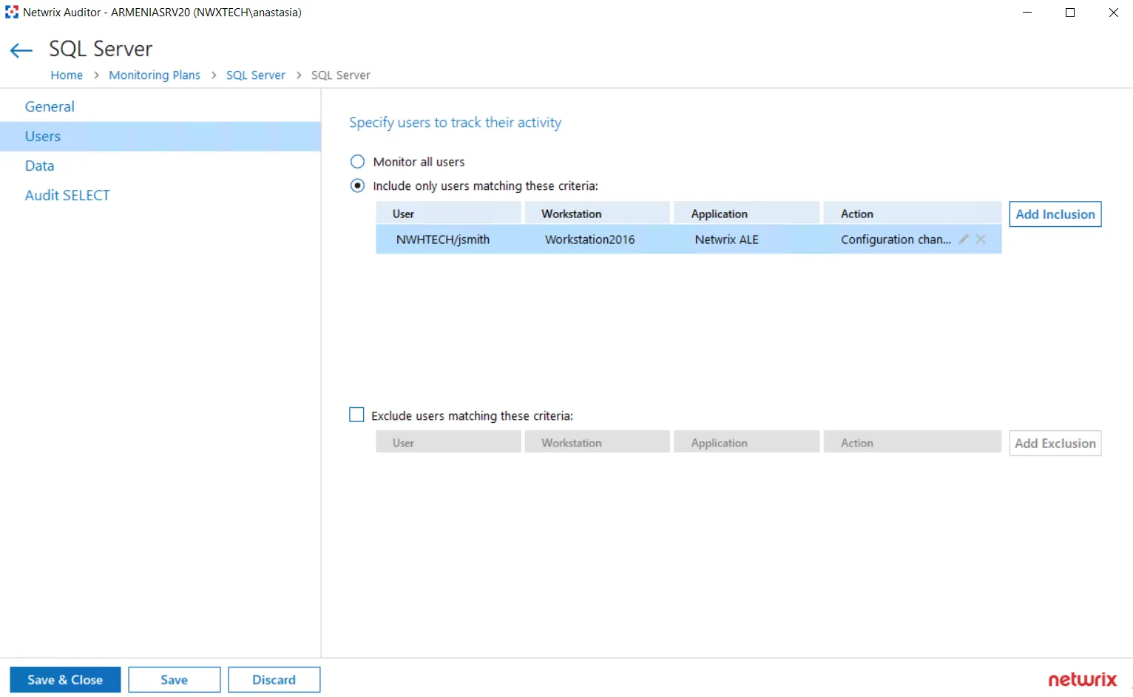Select the Workstation2016 cell
This screenshot has width=1133, height=697.
click(590, 239)
